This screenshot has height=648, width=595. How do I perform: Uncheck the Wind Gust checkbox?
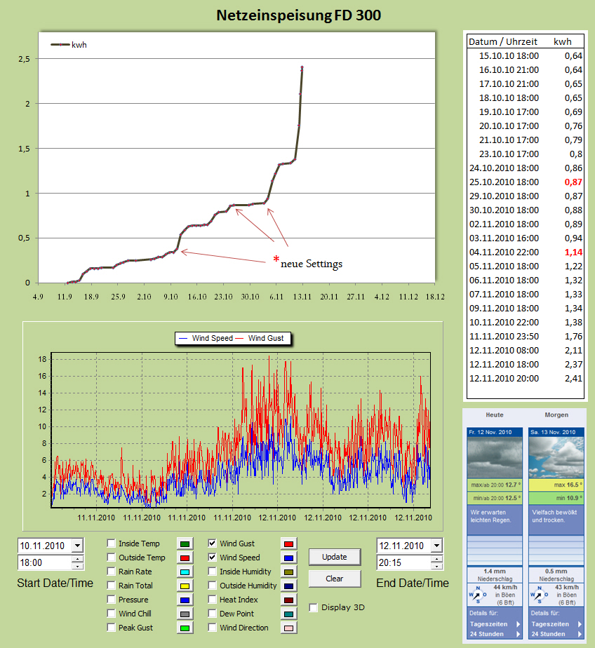pos(213,544)
